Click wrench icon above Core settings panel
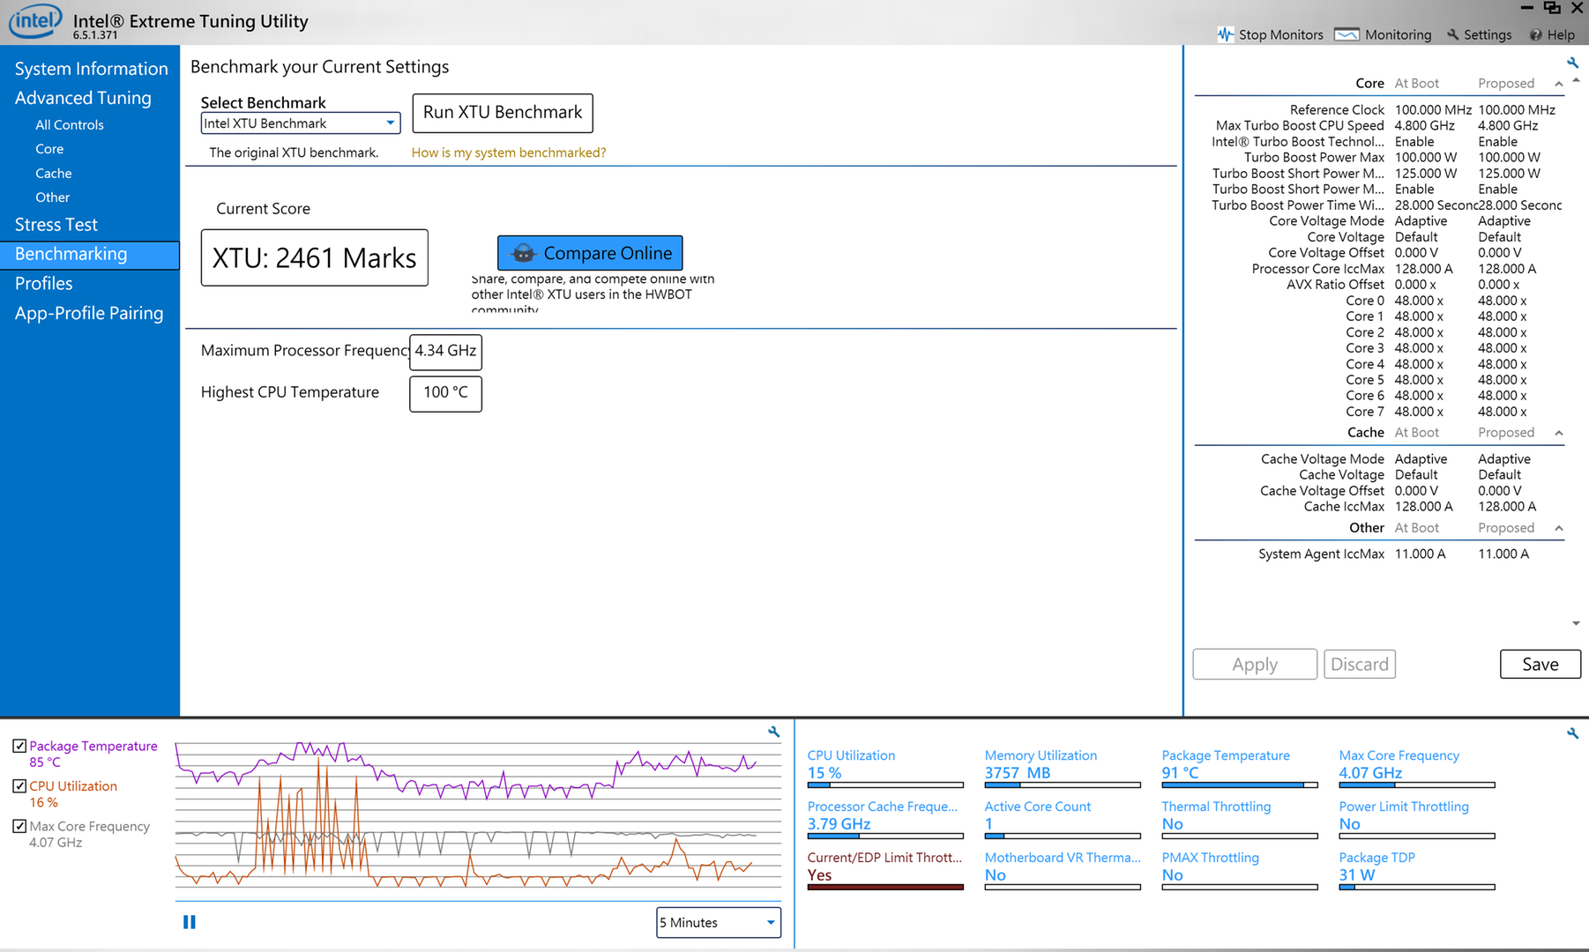This screenshot has height=952, width=1589. click(x=1572, y=63)
